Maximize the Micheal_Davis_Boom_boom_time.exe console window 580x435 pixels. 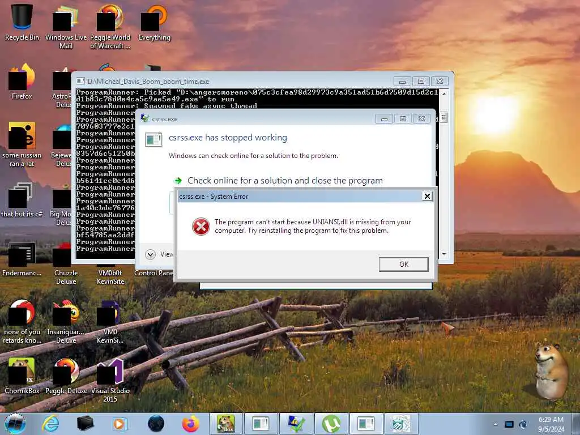tap(421, 81)
